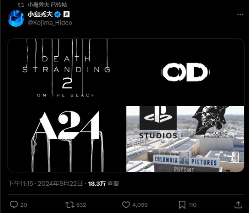
Task: Open the Columbia Pictures studio image
Action: click(185, 139)
